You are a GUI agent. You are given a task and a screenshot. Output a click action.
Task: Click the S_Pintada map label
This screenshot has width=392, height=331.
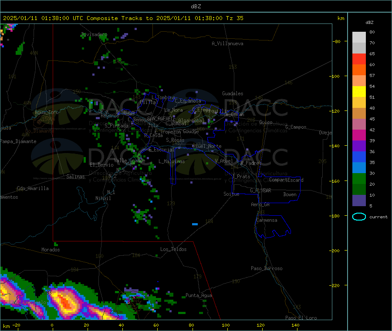click(x=116, y=126)
